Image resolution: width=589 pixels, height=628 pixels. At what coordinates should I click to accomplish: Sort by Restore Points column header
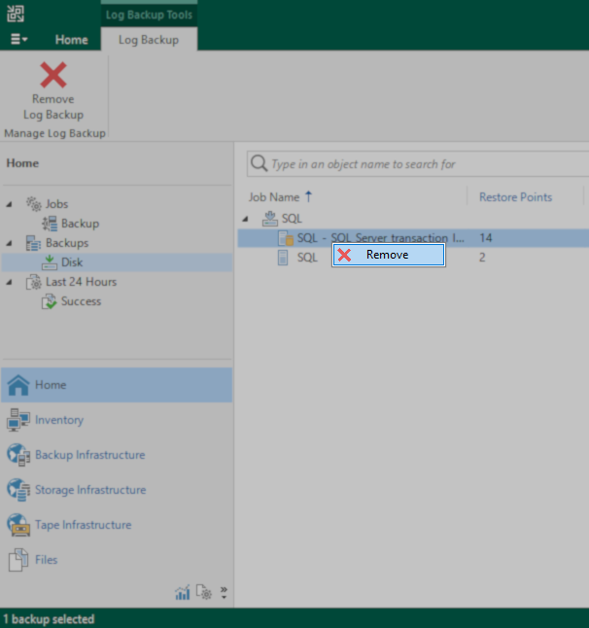click(516, 197)
